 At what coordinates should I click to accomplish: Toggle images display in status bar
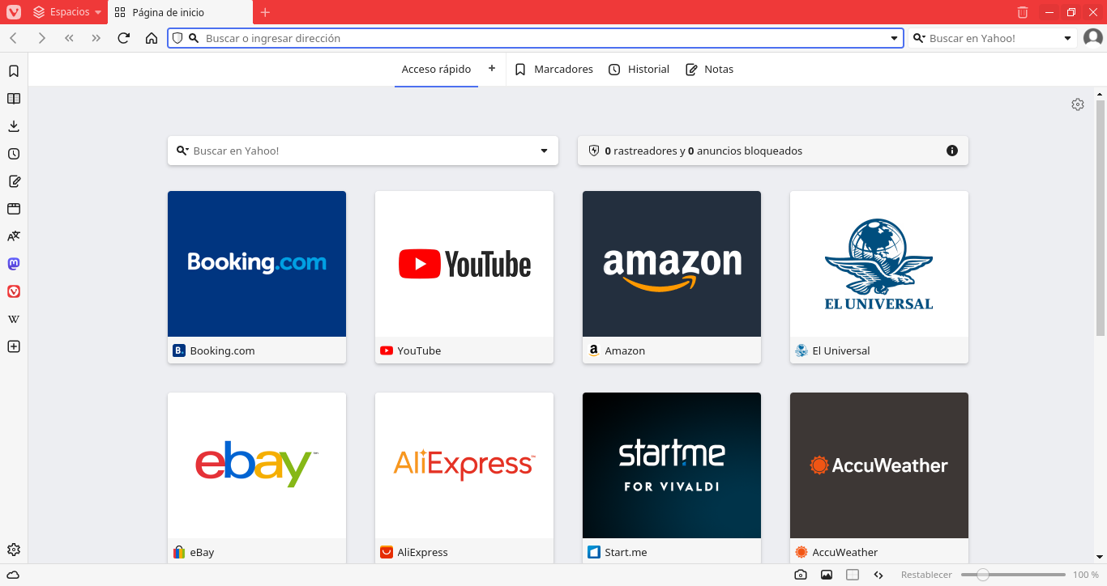click(x=827, y=575)
